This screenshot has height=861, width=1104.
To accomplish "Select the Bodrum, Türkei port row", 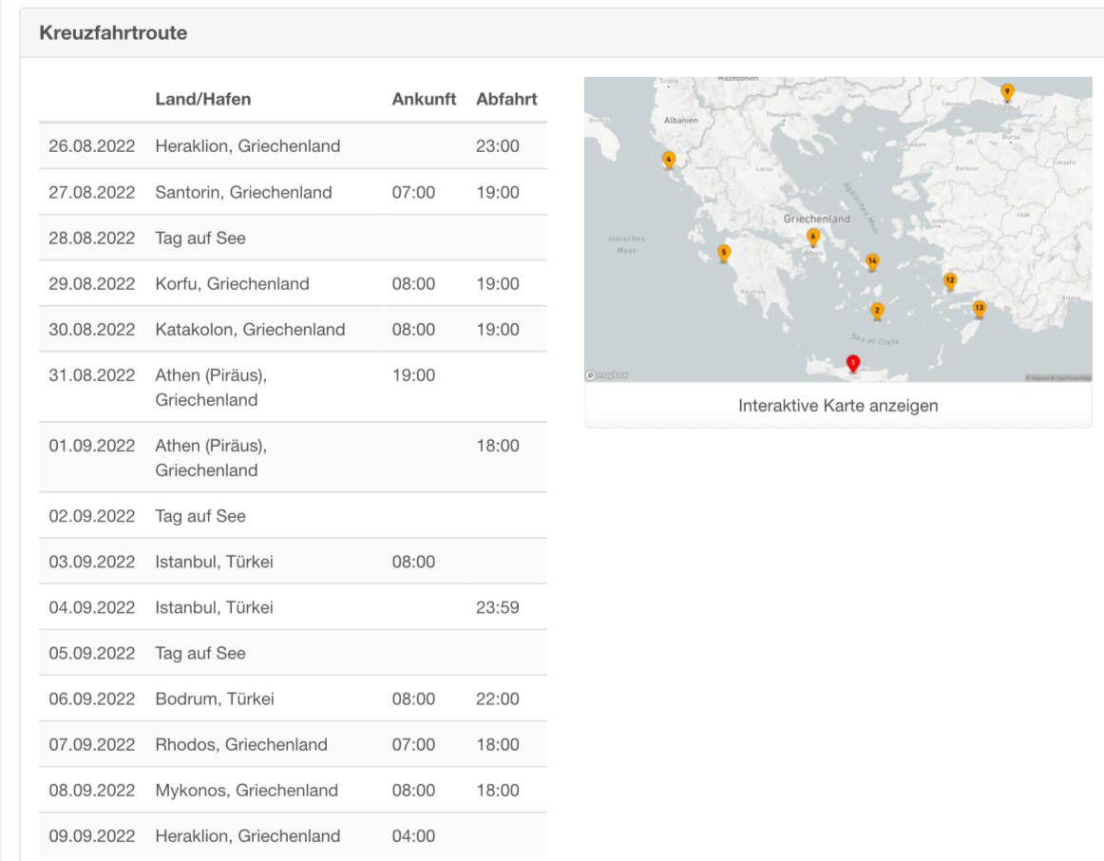I will (215, 698).
